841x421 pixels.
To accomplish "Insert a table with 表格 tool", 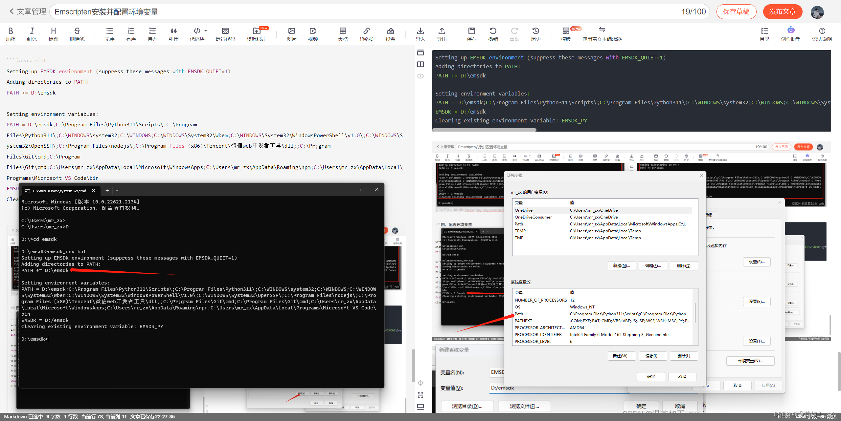I will (x=343, y=34).
